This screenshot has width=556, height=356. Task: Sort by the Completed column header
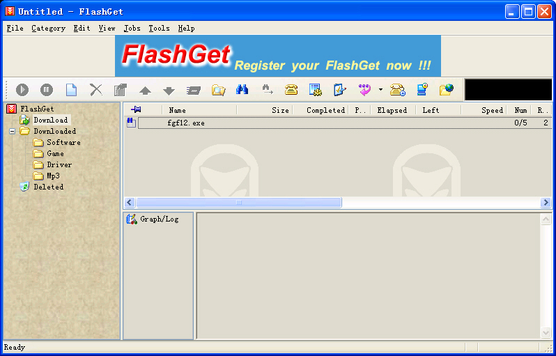321,110
